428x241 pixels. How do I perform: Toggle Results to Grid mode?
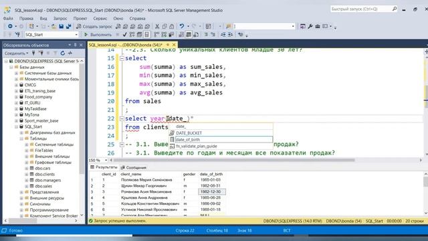(189, 34)
